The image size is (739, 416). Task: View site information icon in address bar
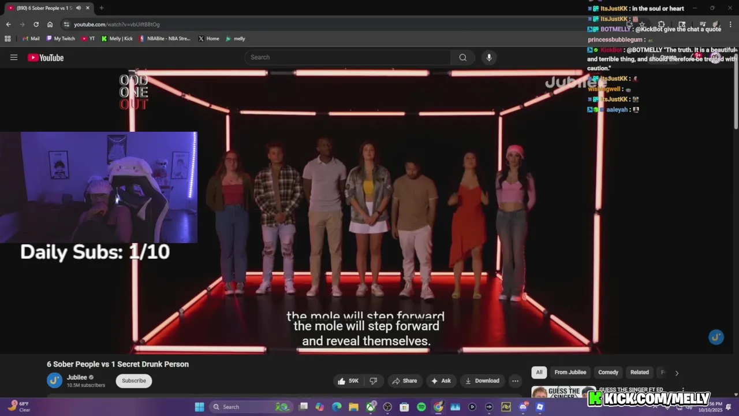pyautogui.click(x=66, y=24)
